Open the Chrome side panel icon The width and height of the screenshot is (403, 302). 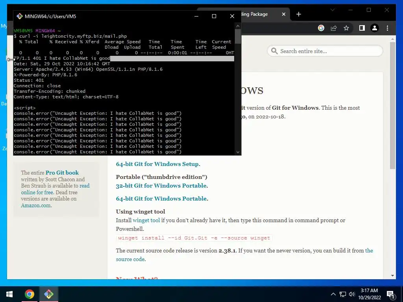(362, 28)
